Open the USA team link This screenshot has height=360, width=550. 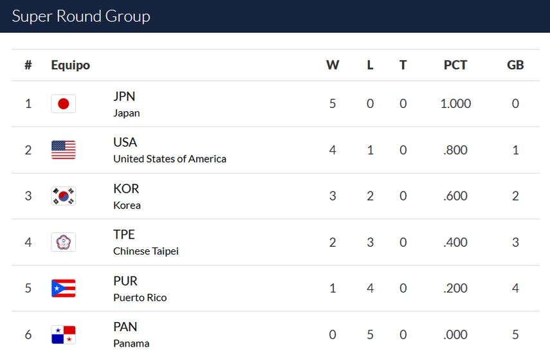click(125, 142)
